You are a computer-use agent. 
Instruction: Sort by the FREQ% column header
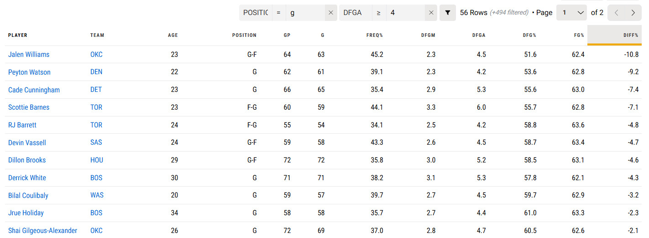tap(374, 35)
